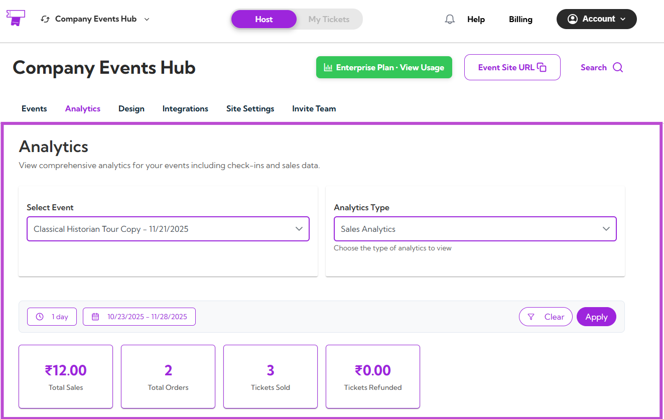Switch to the Design tab
The image size is (664, 419).
click(x=131, y=108)
